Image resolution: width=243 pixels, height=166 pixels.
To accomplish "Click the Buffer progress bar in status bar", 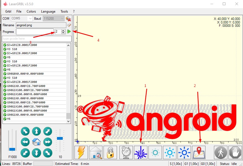I will pos(43,164).
